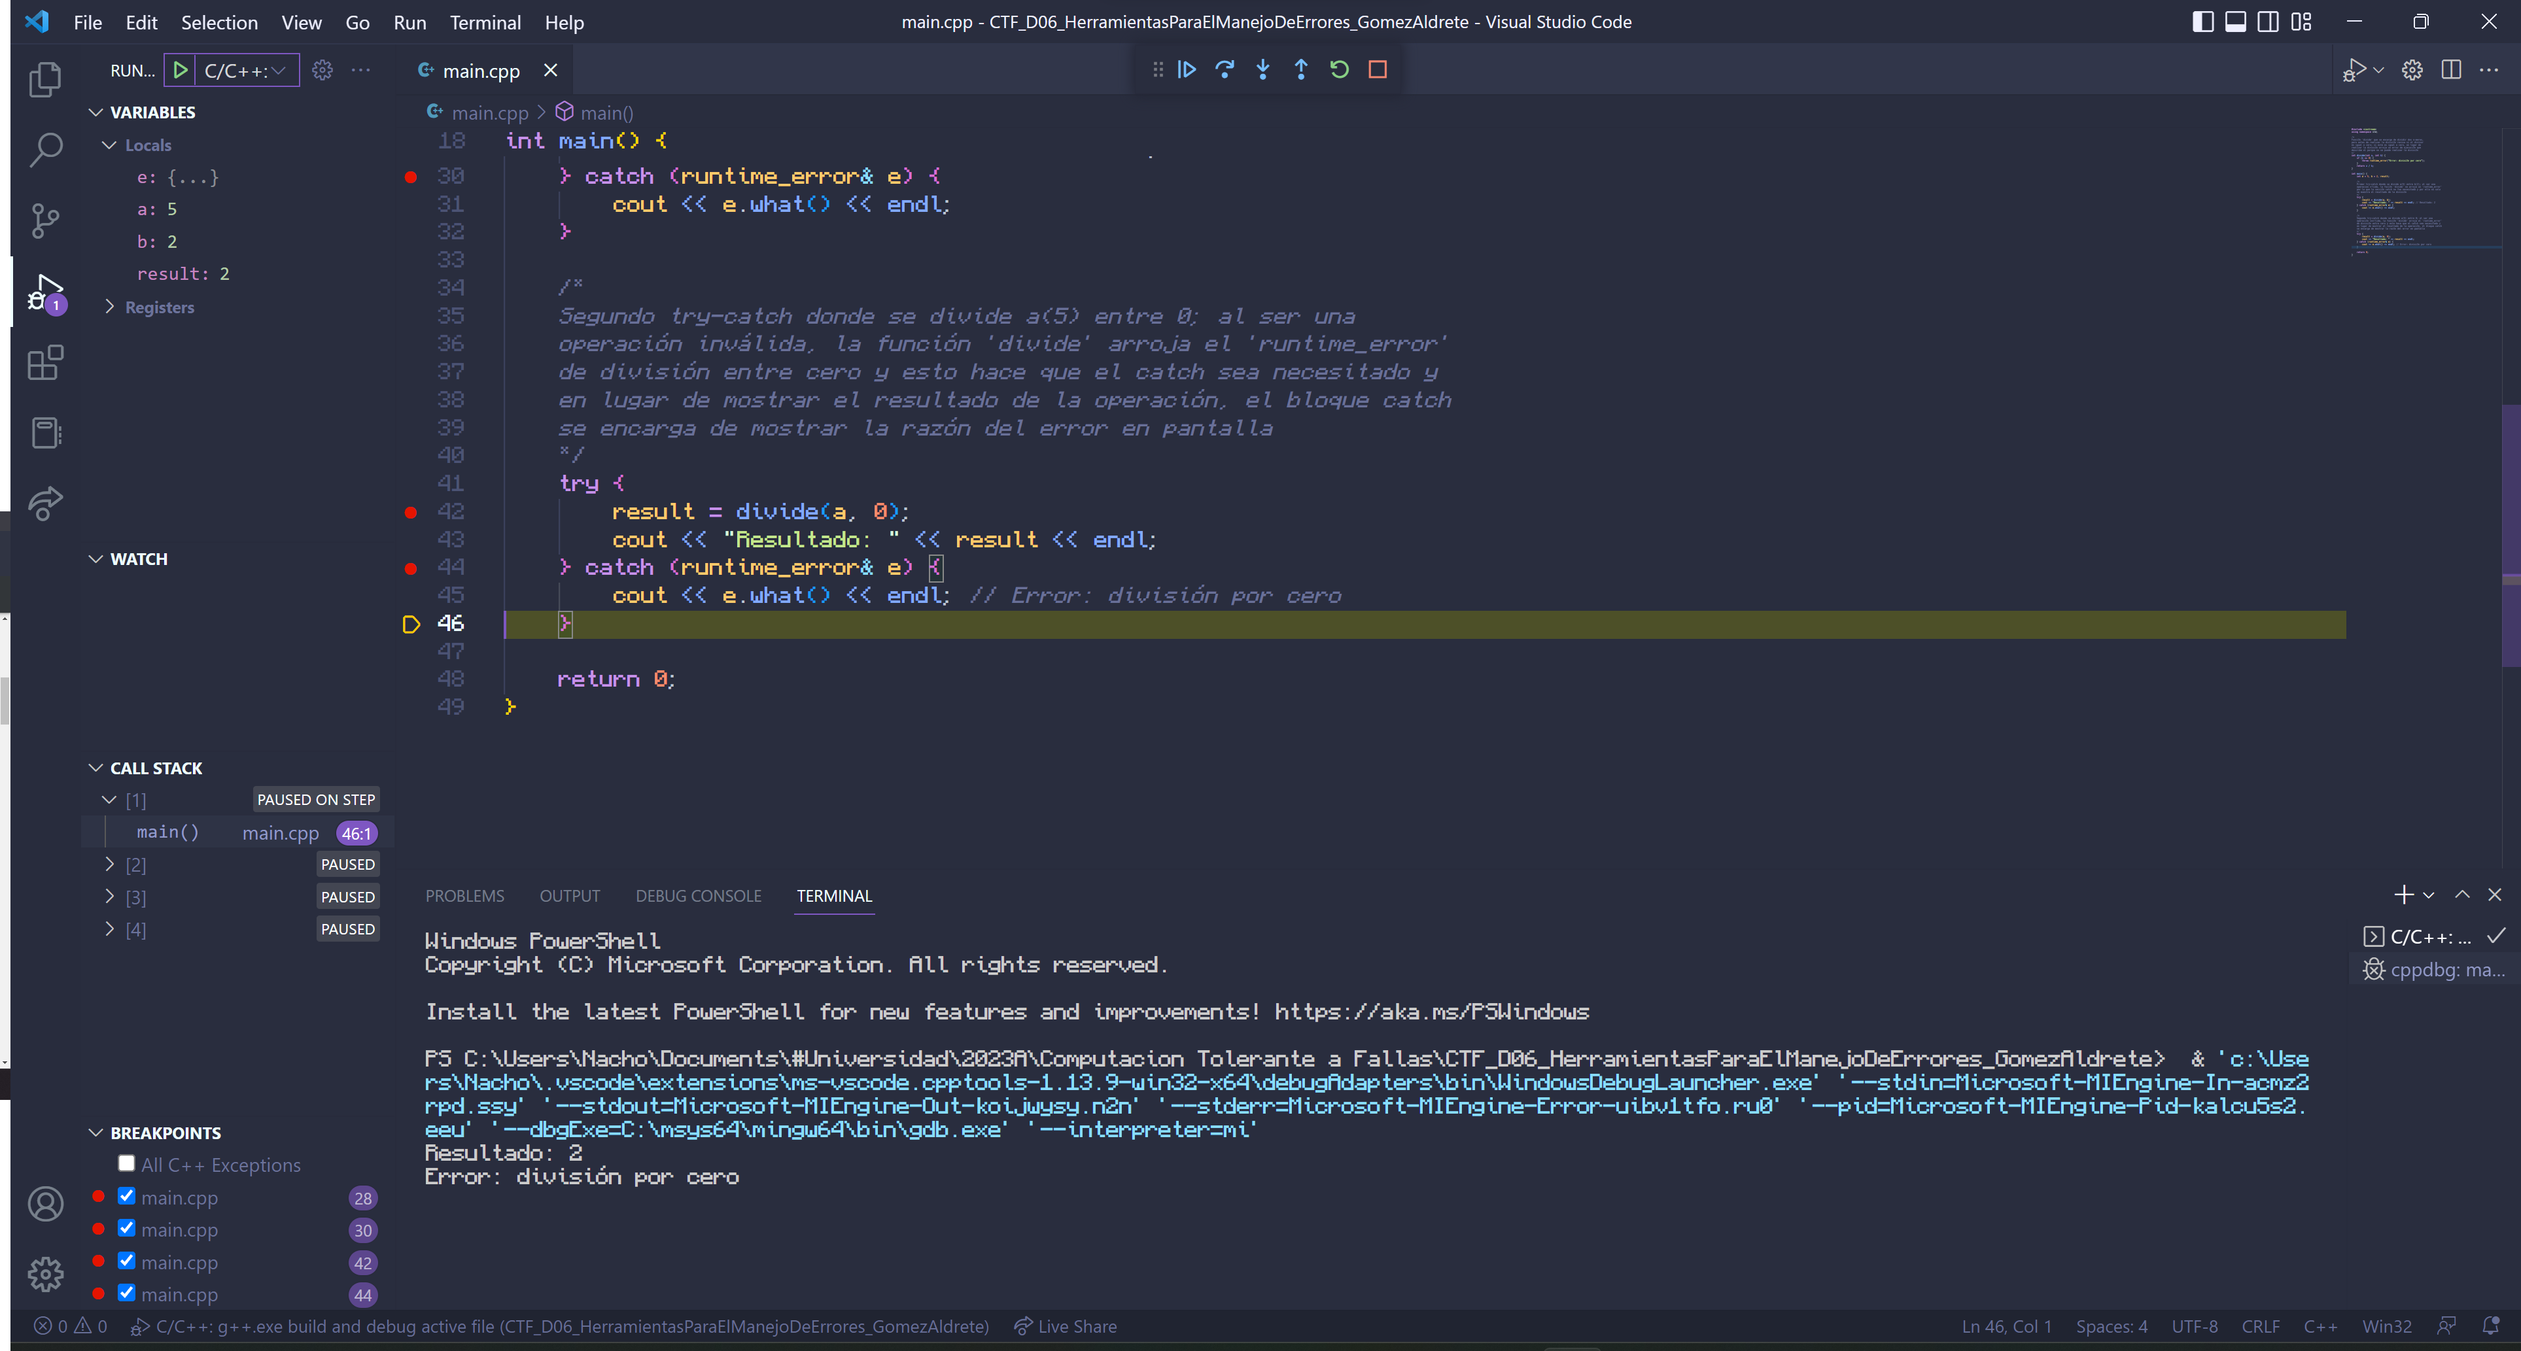Viewport: 2521px width, 1351px height.
Task: Open the Run menu
Action: (409, 22)
